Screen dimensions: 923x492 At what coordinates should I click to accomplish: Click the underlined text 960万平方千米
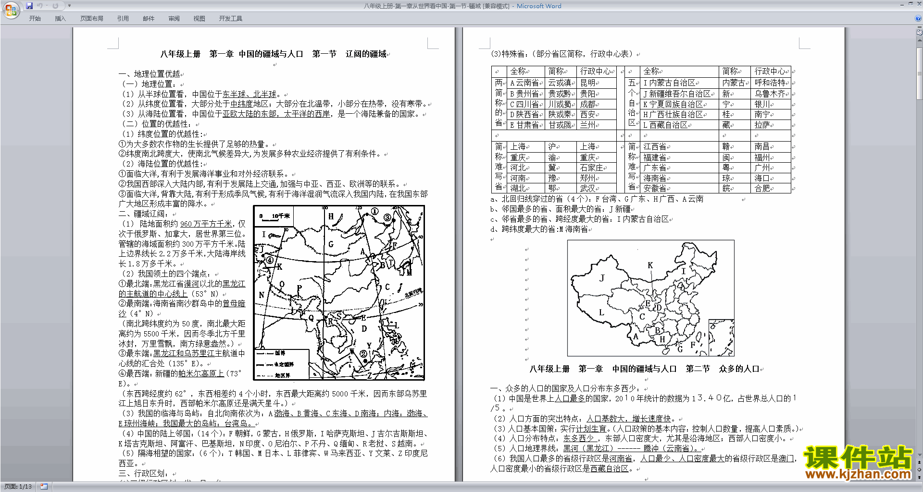pos(206,224)
